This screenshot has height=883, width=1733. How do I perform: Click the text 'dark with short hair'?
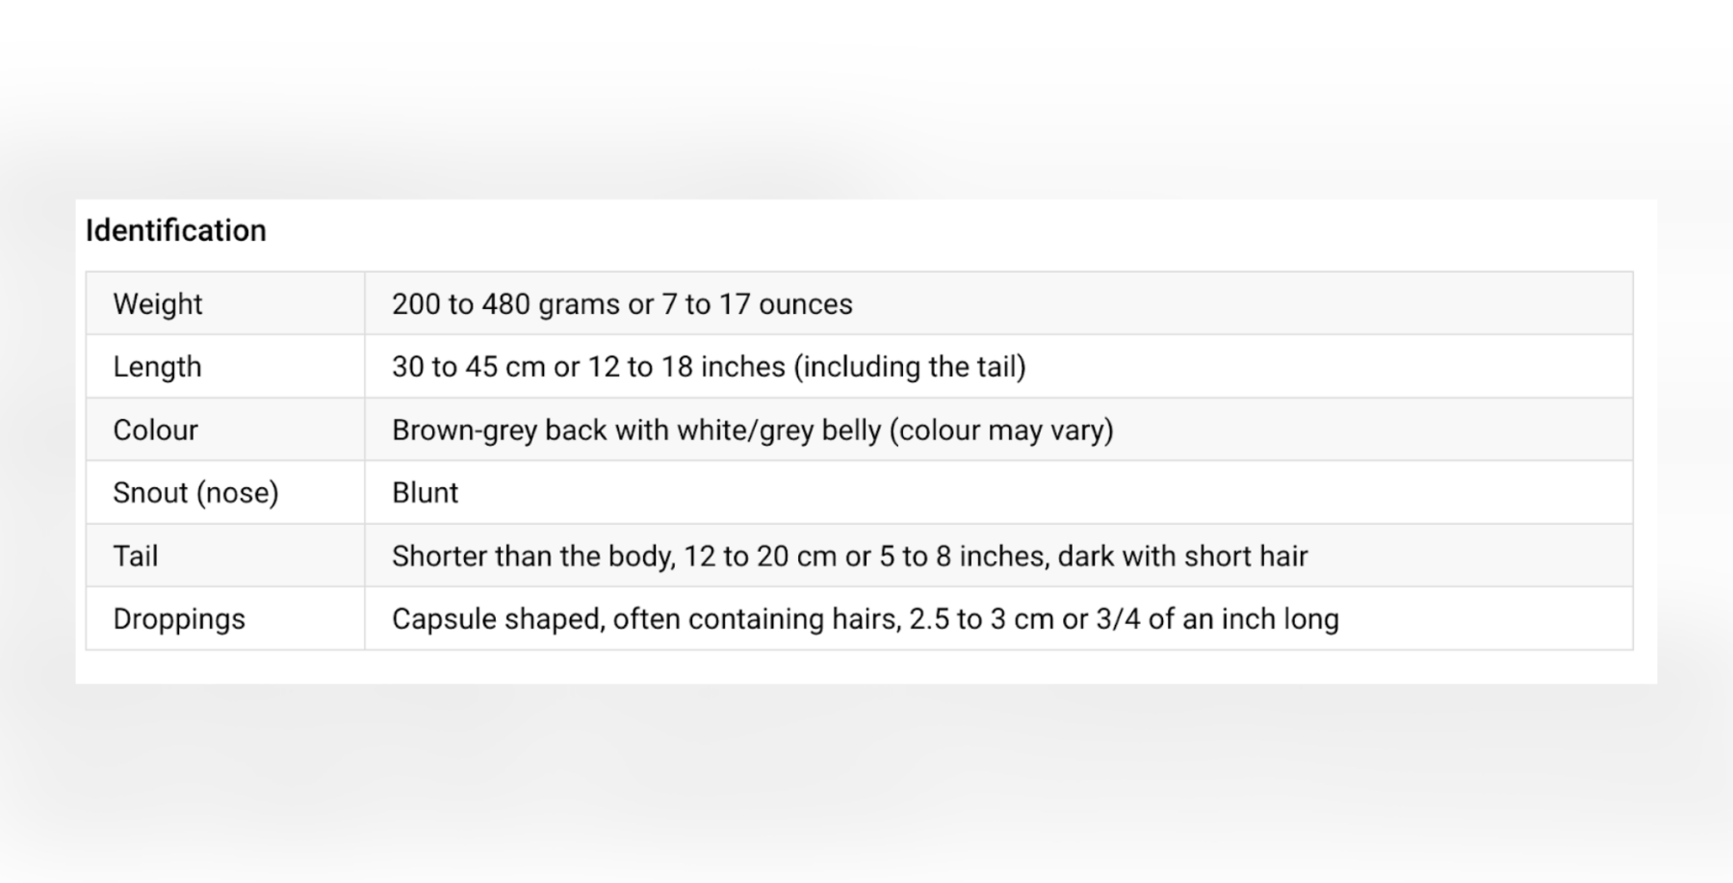pos(1183,556)
